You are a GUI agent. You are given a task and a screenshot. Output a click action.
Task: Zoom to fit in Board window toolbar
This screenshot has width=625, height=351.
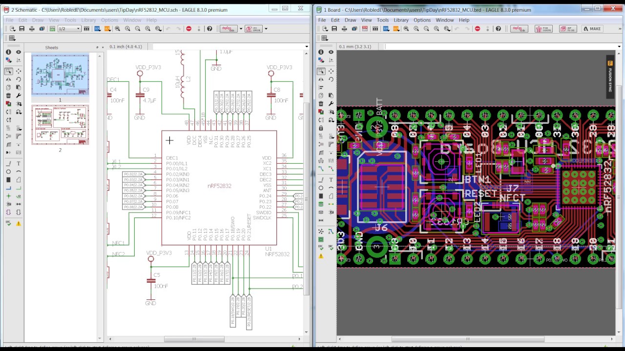point(406,29)
